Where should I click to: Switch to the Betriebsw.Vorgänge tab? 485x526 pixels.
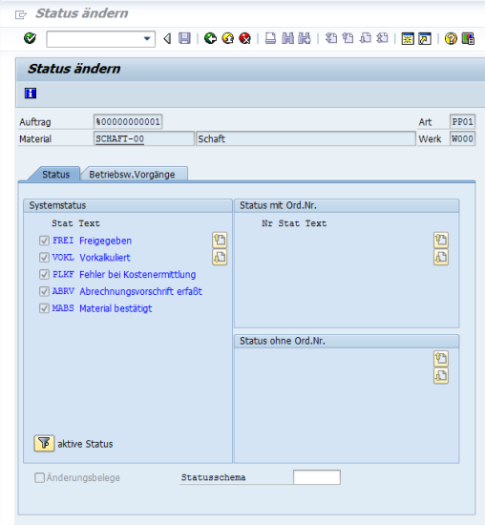pos(132,174)
